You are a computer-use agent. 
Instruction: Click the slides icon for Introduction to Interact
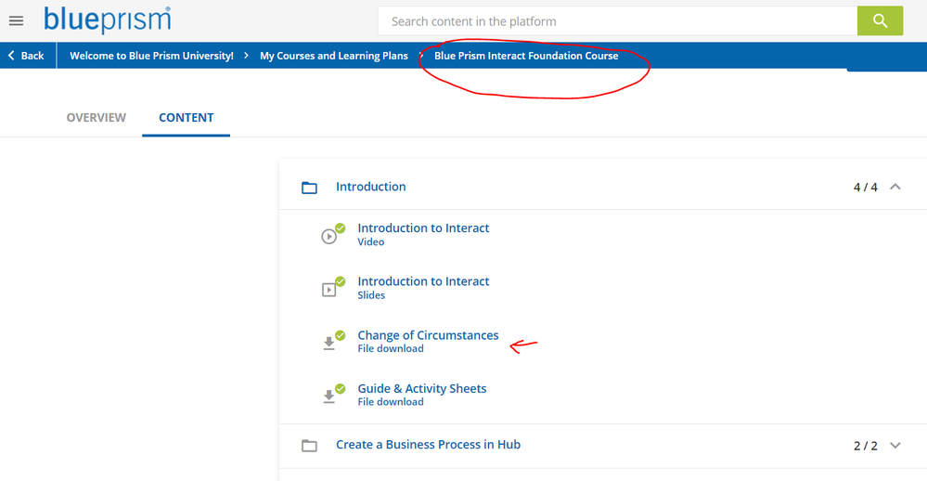(x=329, y=290)
